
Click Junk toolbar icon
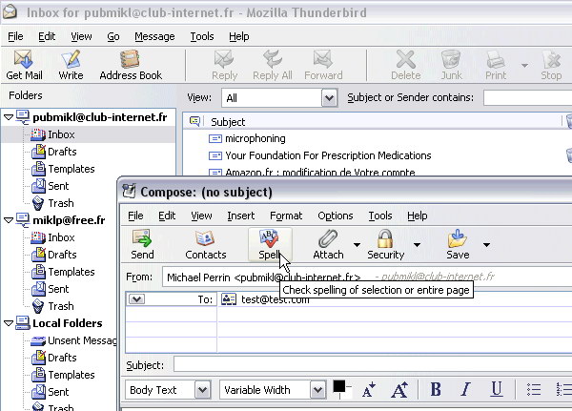451,65
